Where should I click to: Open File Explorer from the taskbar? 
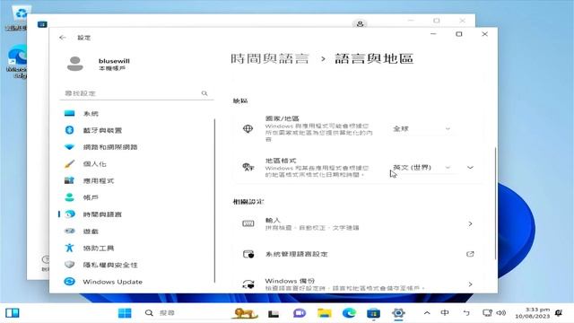coord(325,313)
